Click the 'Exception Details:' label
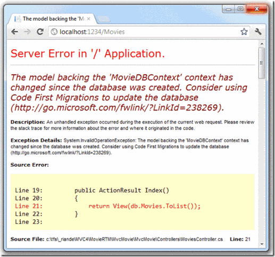 click(x=36, y=140)
